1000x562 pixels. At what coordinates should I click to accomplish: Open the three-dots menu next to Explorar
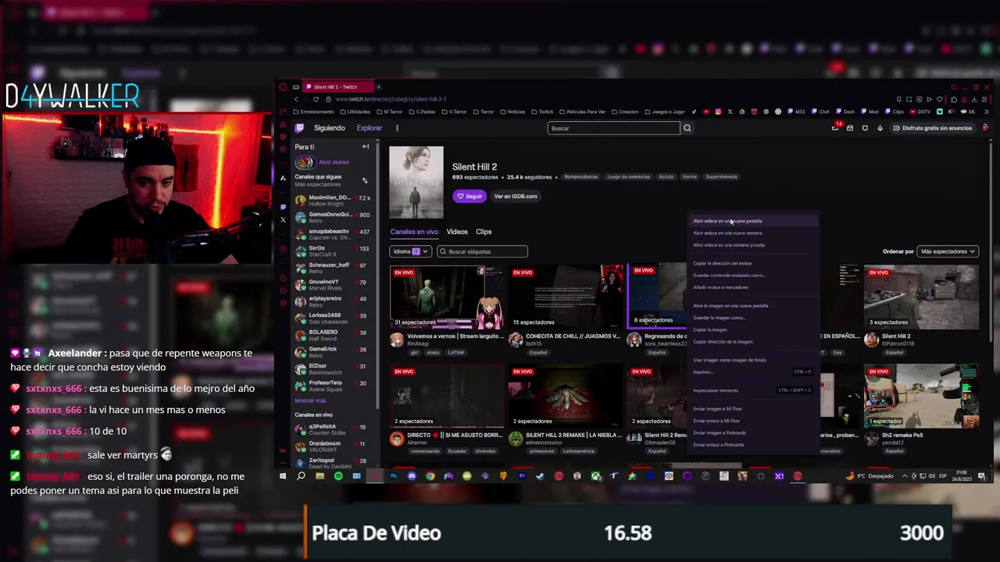click(x=397, y=128)
